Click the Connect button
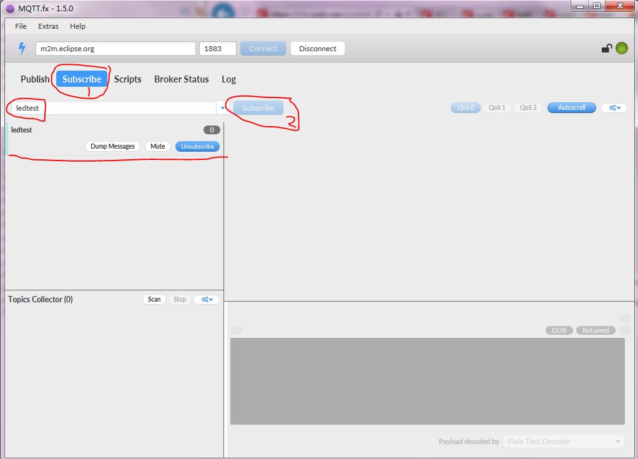The height and width of the screenshot is (459, 638). [x=263, y=49]
